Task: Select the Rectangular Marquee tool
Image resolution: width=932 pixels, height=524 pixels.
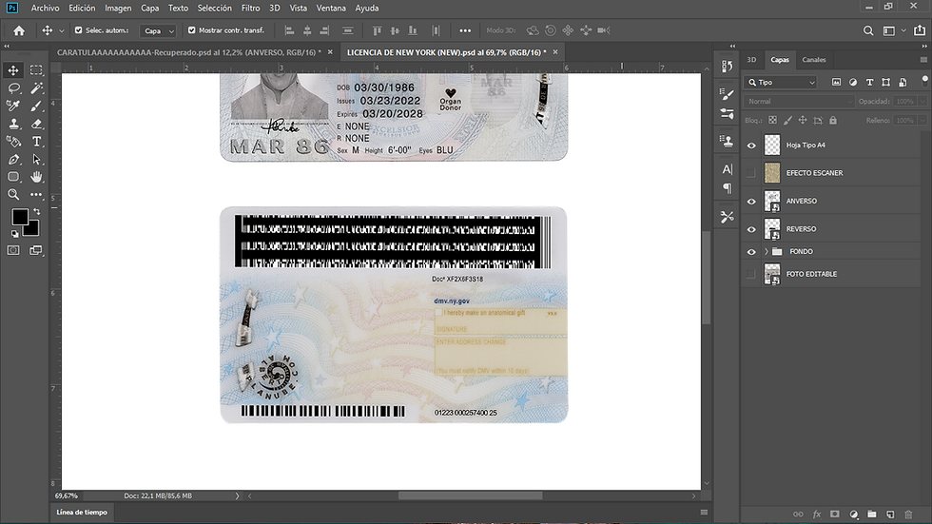Action: (36, 70)
